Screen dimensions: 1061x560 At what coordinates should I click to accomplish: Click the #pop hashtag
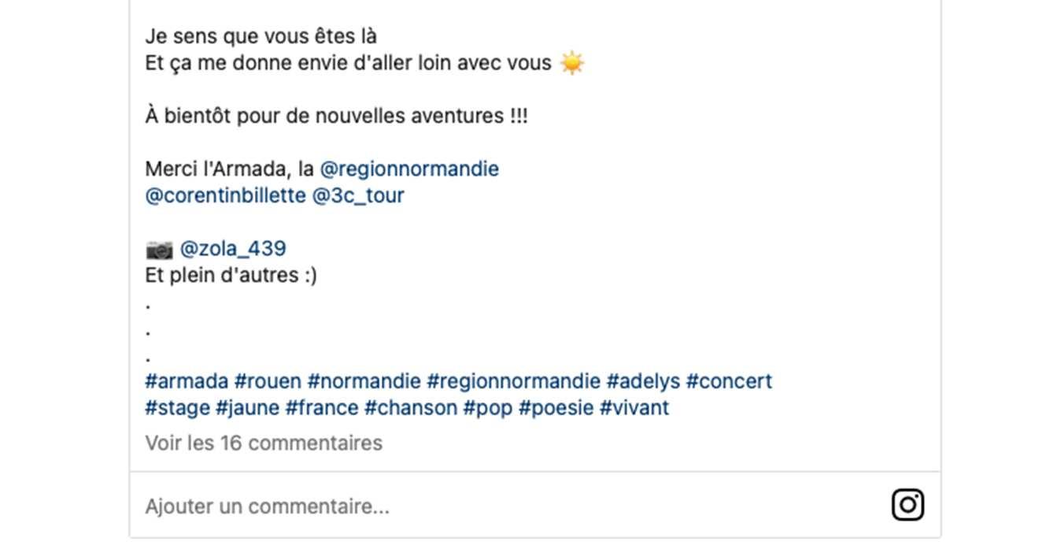pyautogui.click(x=487, y=408)
